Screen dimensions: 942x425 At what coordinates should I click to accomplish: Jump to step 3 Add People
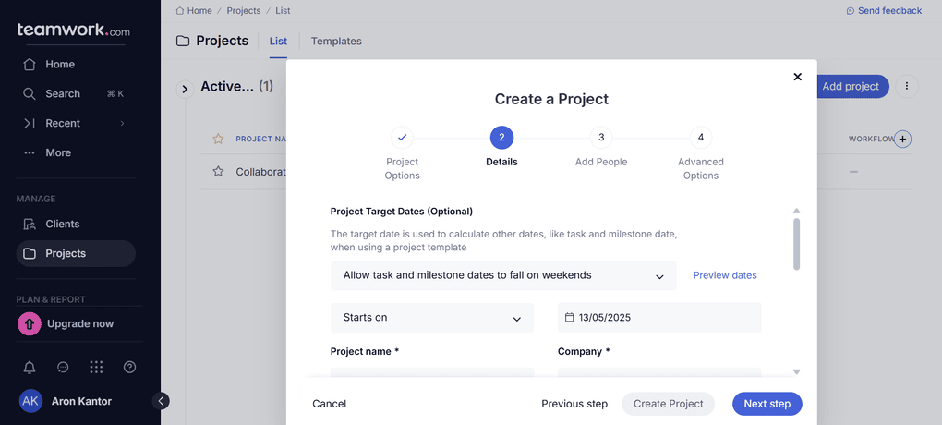point(601,138)
